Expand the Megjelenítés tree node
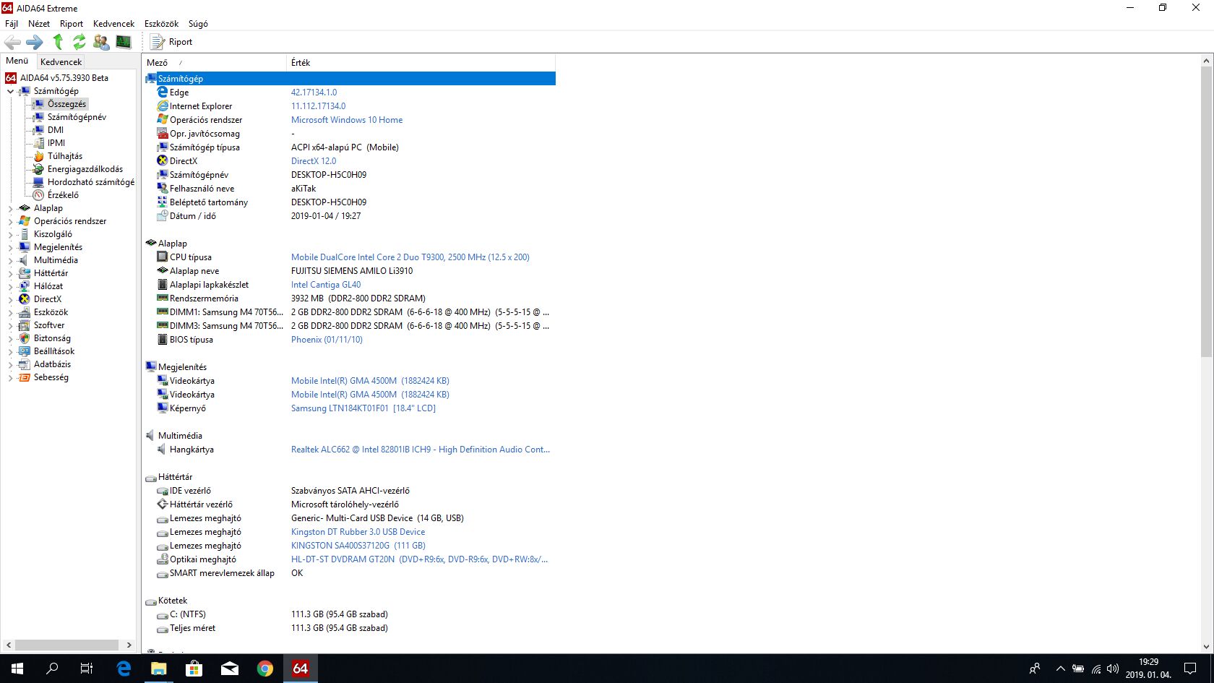Image resolution: width=1214 pixels, height=683 pixels. click(10, 247)
